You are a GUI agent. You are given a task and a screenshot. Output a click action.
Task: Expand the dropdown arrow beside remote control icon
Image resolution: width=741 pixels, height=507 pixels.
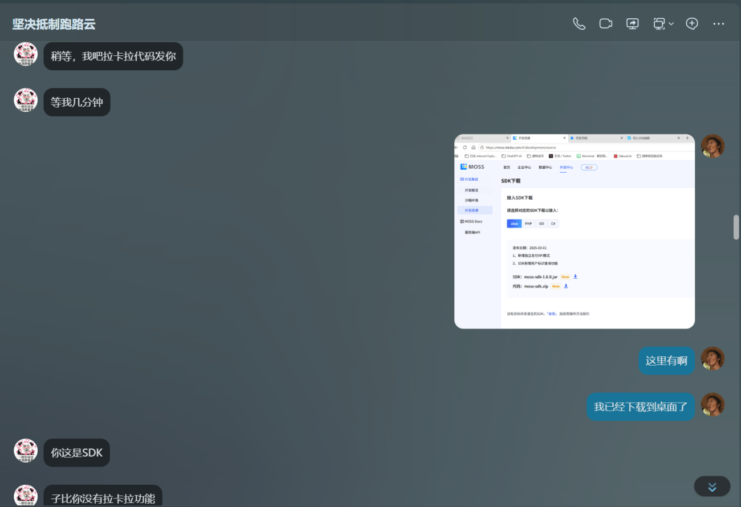671,24
